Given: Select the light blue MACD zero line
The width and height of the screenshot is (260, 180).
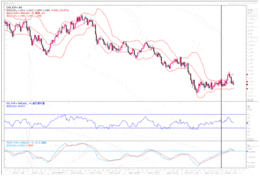Looking at the screenshot, I should (x=123, y=151).
